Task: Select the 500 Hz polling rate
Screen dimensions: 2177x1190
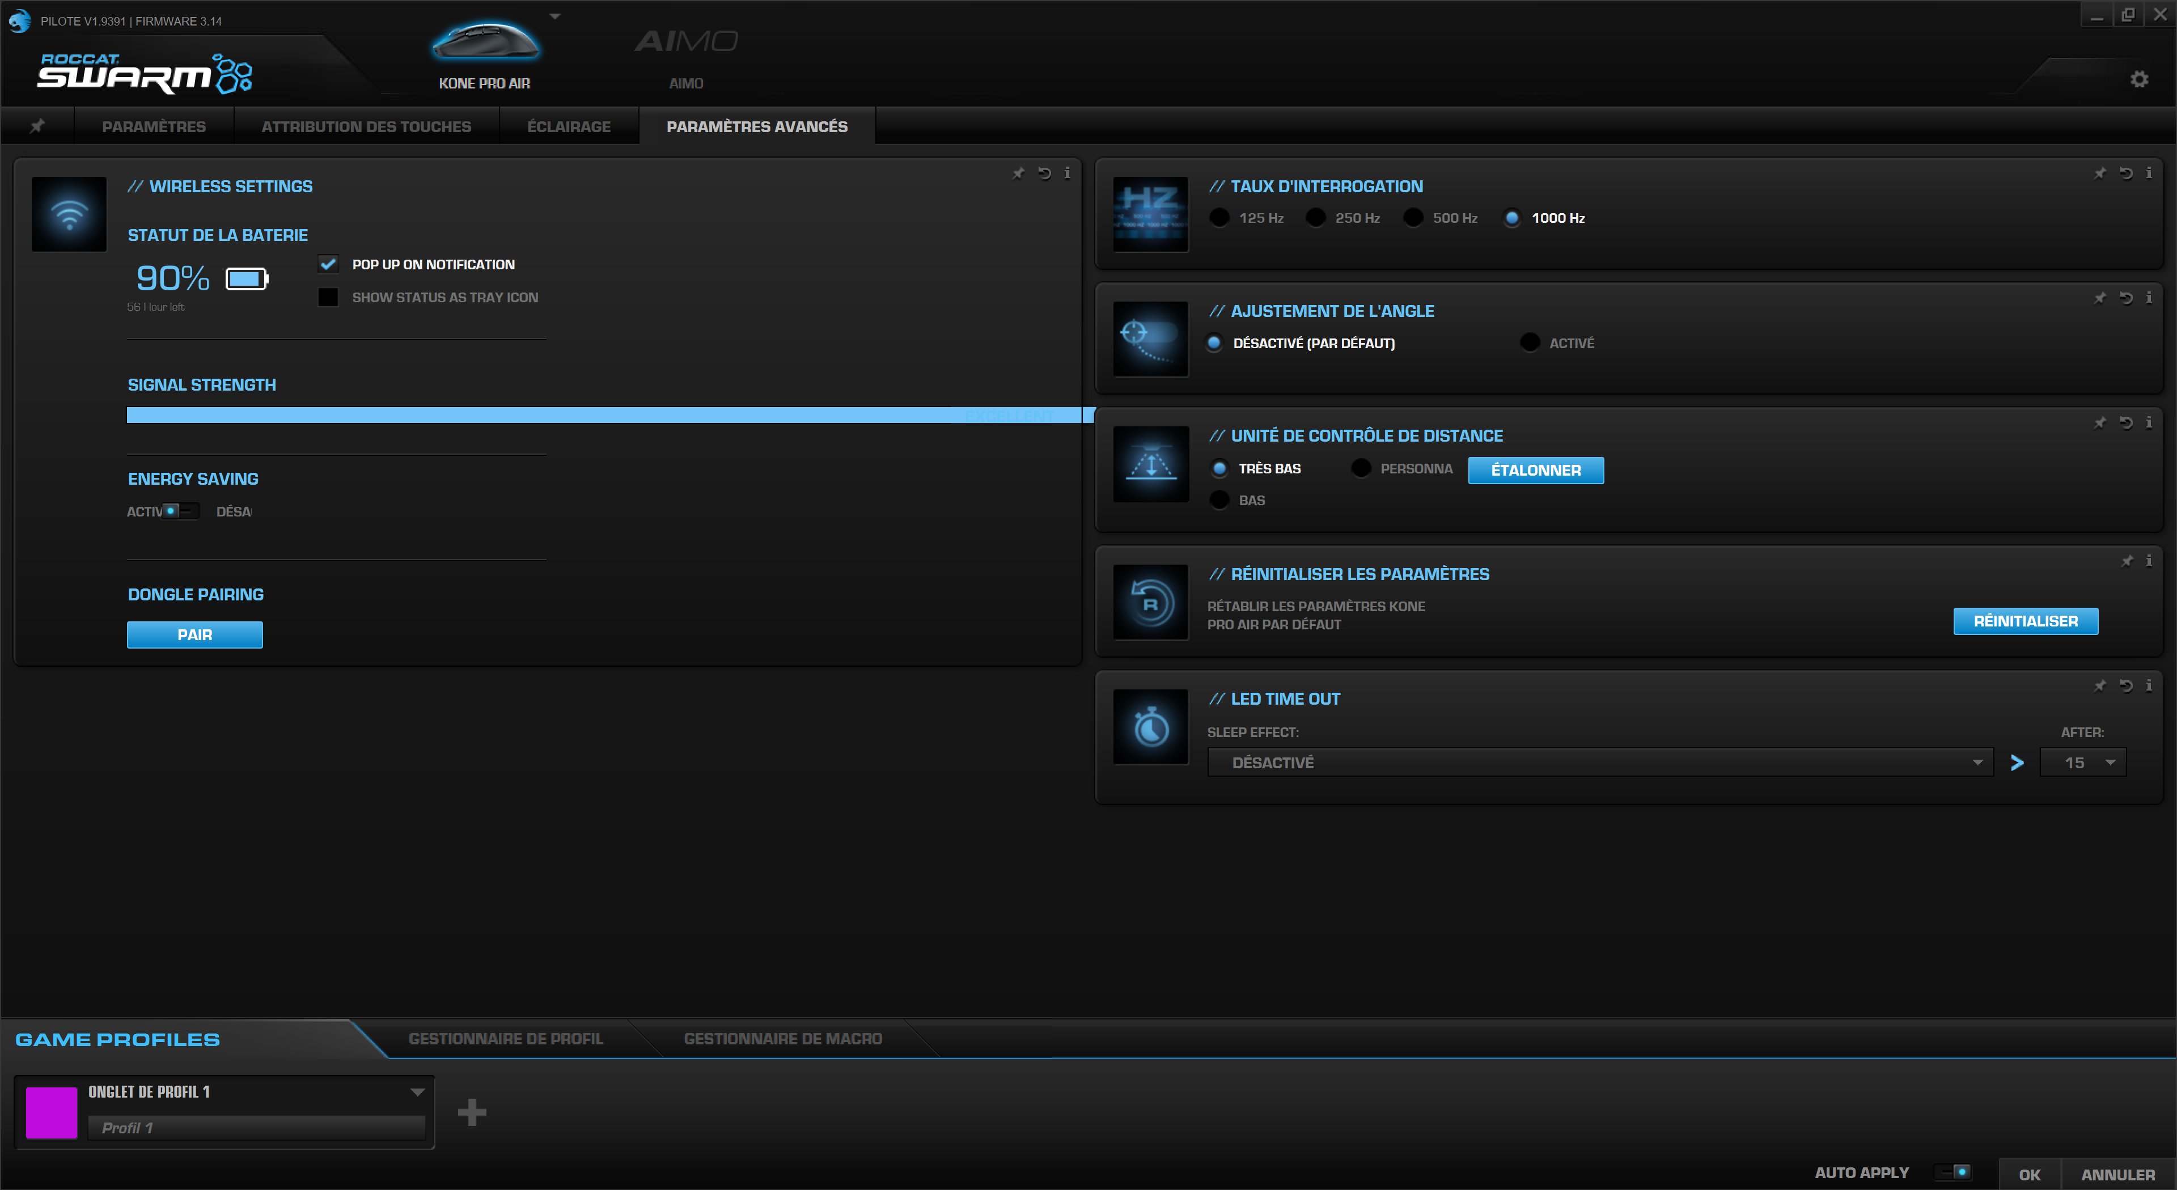Action: (x=1413, y=217)
